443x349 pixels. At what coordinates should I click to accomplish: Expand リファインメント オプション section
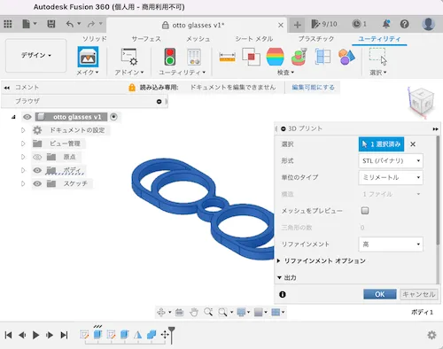[x=279, y=260]
